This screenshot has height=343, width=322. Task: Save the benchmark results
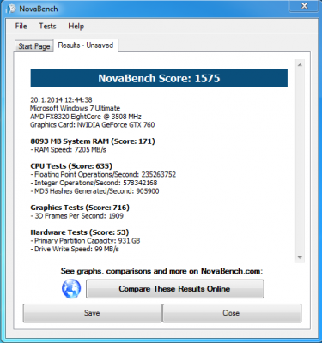(x=92, y=313)
